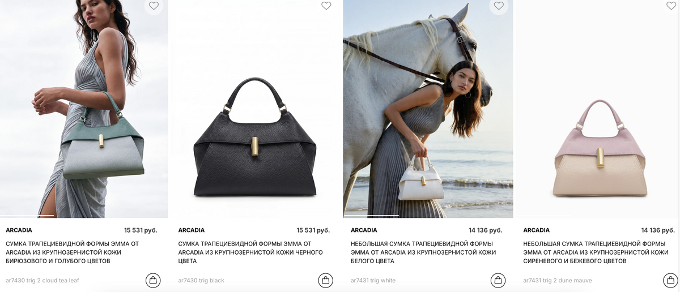Open the title link of the бирюзового и голубого bag

coord(73,252)
